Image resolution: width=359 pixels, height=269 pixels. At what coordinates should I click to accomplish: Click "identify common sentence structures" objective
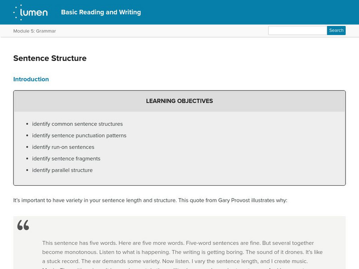77,124
